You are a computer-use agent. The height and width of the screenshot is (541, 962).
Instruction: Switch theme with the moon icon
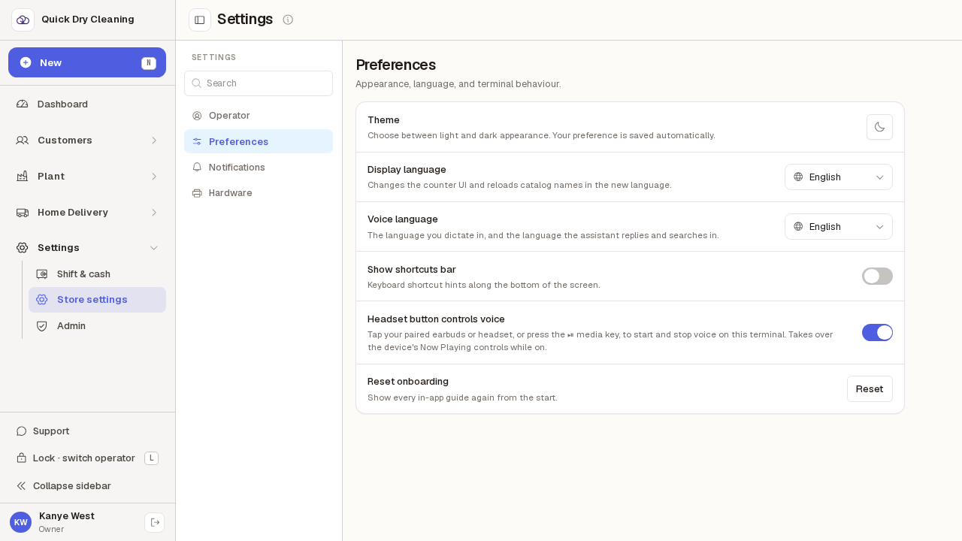click(879, 127)
